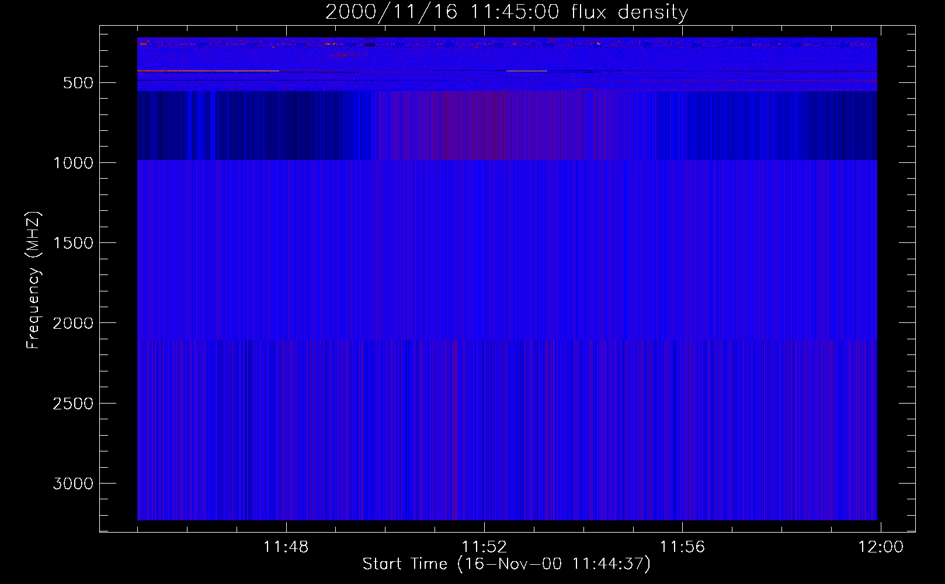The height and width of the screenshot is (584, 945).
Task: Click the 'Start Time (16-Nov-00 11:44:37)' label
Action: click(506, 564)
